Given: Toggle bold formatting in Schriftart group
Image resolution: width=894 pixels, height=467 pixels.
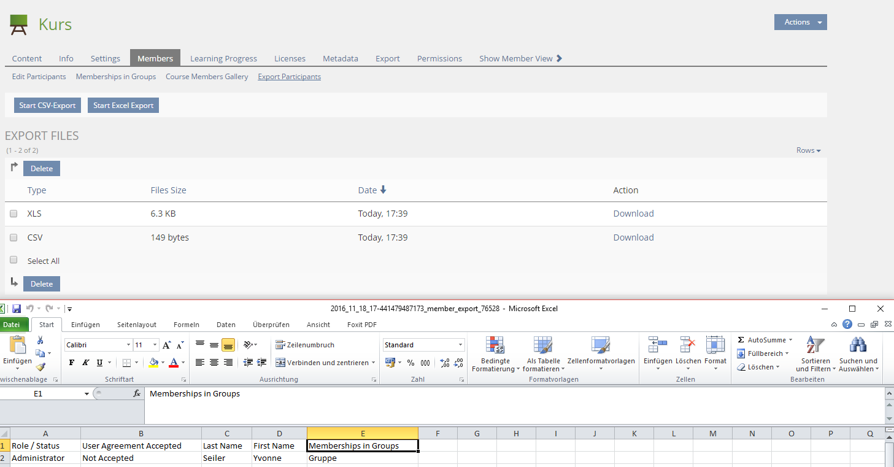Looking at the screenshot, I should click(72, 363).
